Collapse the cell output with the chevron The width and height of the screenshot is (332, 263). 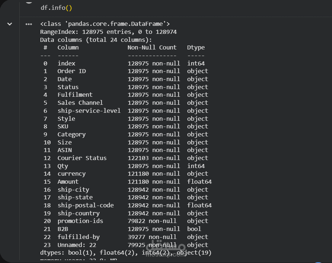pos(10,24)
